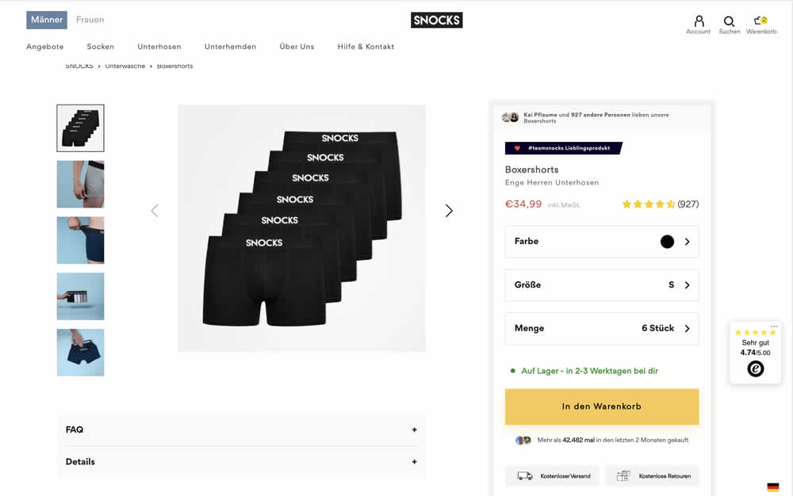Viewport: 793px width, 496px height.
Task: Show previous product image arrow
Action: 155,211
